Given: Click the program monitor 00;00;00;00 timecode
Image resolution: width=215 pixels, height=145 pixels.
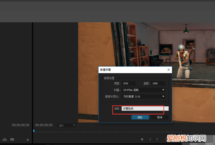Looking at the screenshot, I should pyautogui.click(x=44, y=125).
